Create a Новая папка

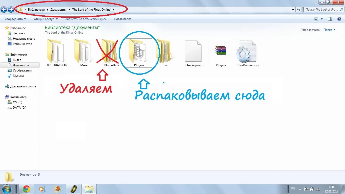click(x=122, y=19)
